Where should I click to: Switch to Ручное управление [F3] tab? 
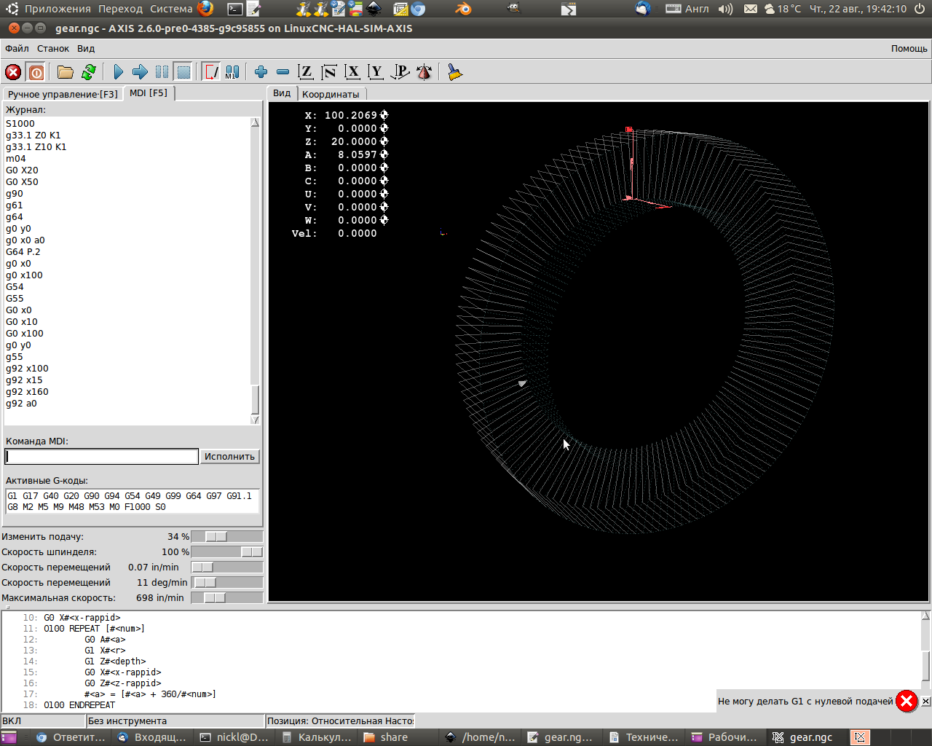63,94
